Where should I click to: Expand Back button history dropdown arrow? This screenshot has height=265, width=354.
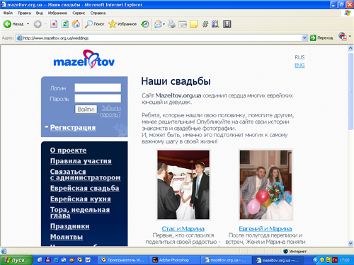28,24
